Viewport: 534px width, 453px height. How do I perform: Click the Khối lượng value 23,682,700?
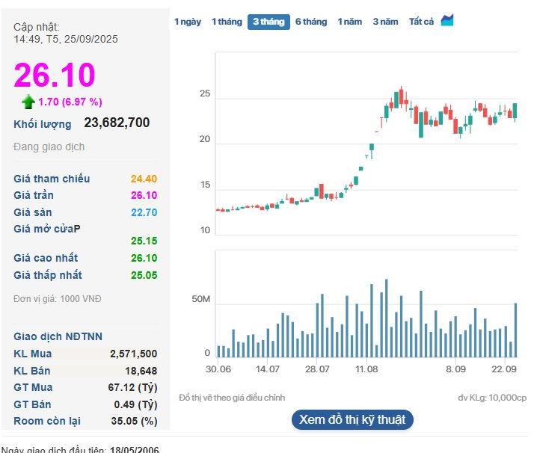click(x=117, y=123)
